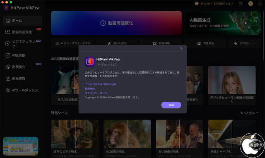Click the 60% OFF sale banner
265x158 pixels.
(x=20, y=146)
